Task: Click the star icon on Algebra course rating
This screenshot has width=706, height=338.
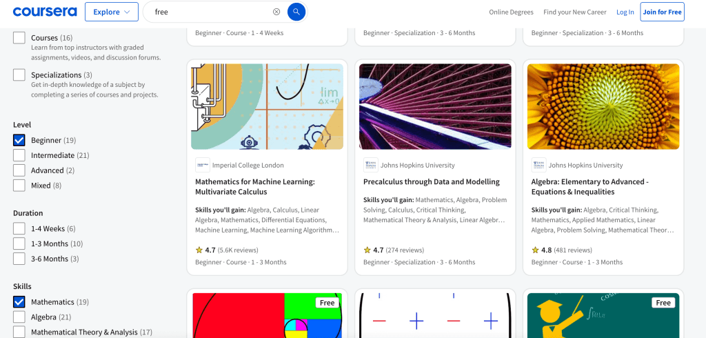Action: tap(536, 250)
